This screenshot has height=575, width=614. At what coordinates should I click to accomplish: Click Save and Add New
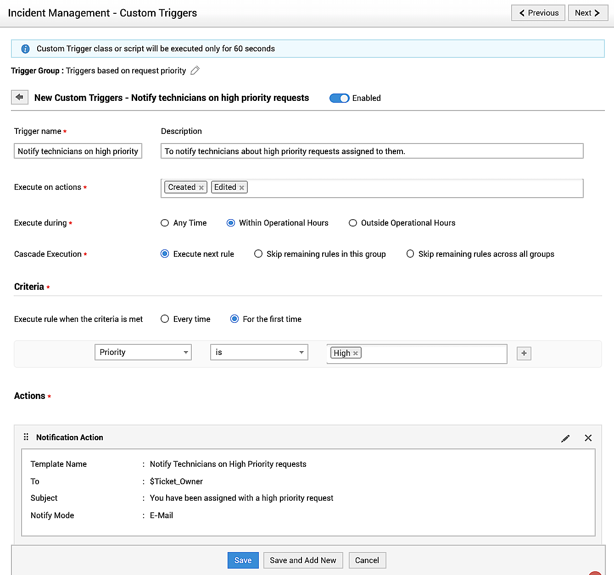303,560
